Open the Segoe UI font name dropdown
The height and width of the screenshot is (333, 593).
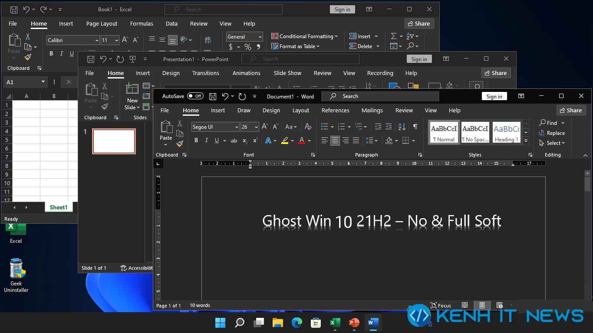click(x=237, y=127)
